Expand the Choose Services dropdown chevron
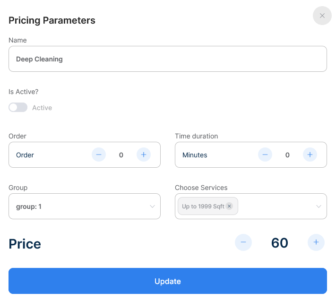The image size is (336, 301). tap(319, 206)
